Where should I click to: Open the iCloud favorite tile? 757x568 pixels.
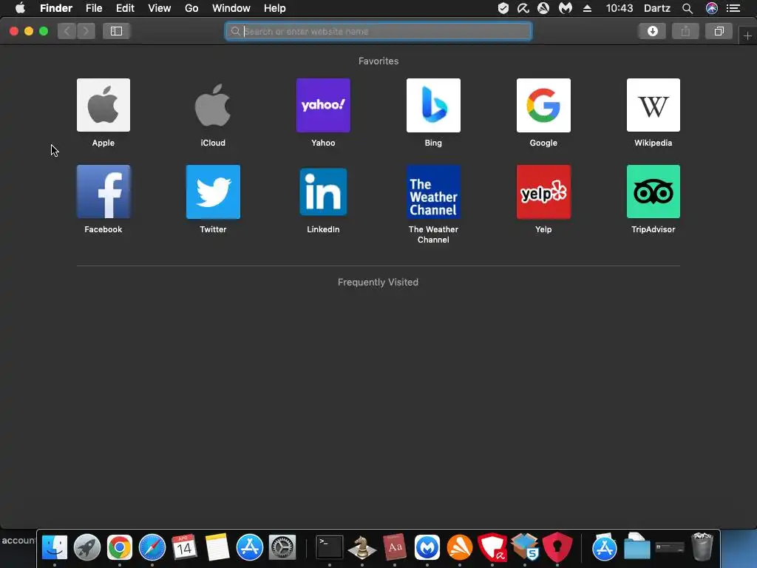[213, 105]
